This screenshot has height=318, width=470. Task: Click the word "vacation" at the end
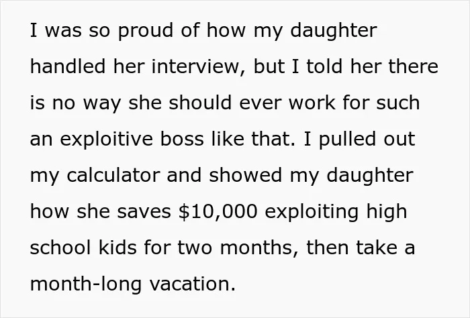click(193, 284)
